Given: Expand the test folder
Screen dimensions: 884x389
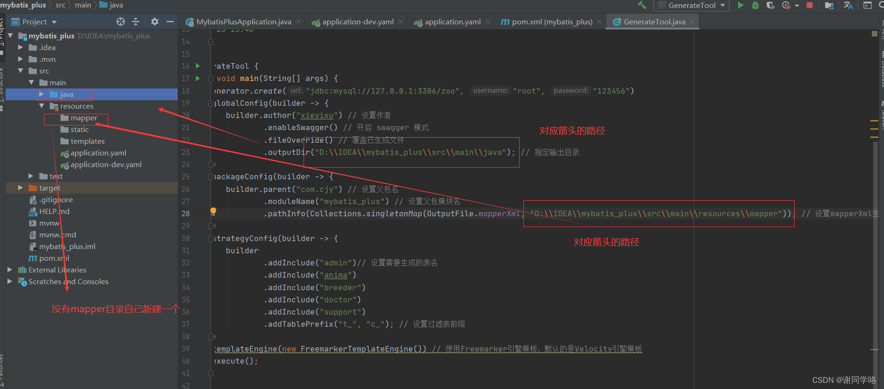Looking at the screenshot, I should 31,176.
